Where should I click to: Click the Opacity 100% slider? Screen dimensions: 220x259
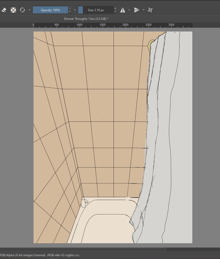click(x=50, y=10)
